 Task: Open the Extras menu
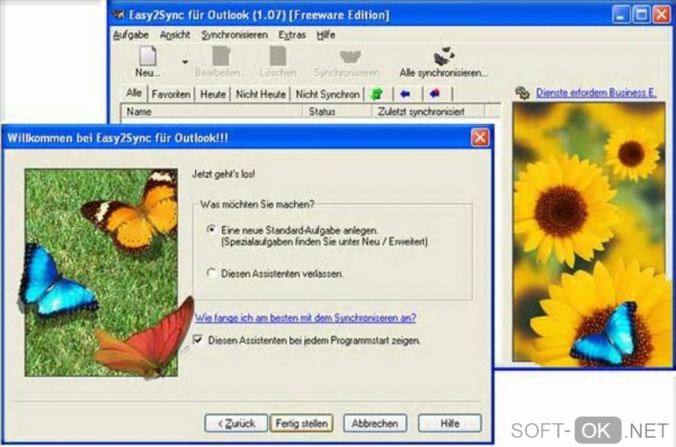[x=292, y=35]
